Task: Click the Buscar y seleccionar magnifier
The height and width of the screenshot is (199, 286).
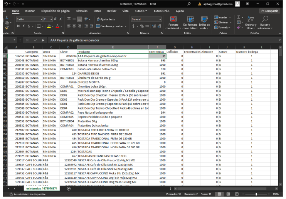Action: click(265, 19)
